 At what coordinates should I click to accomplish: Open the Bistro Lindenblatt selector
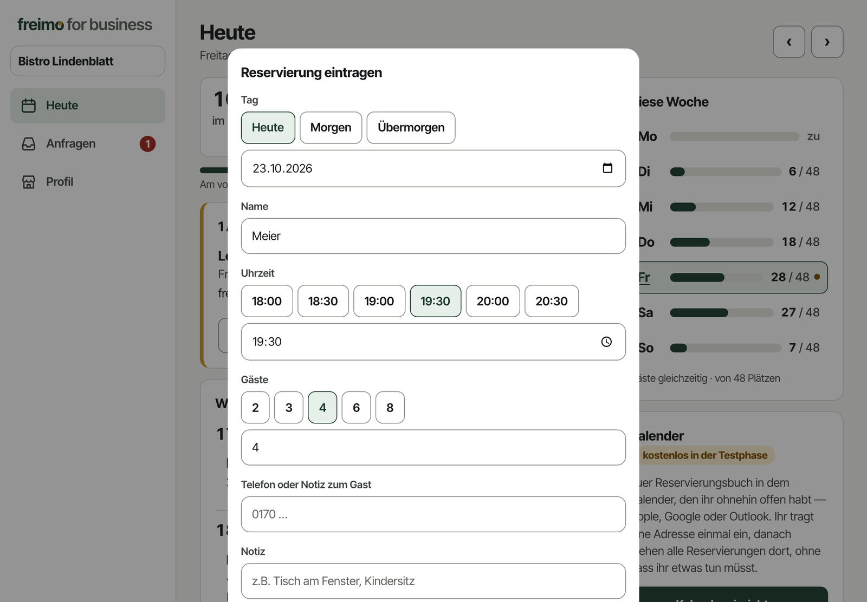(88, 61)
